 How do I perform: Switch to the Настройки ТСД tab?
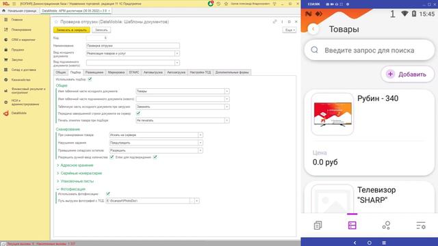(x=201, y=72)
